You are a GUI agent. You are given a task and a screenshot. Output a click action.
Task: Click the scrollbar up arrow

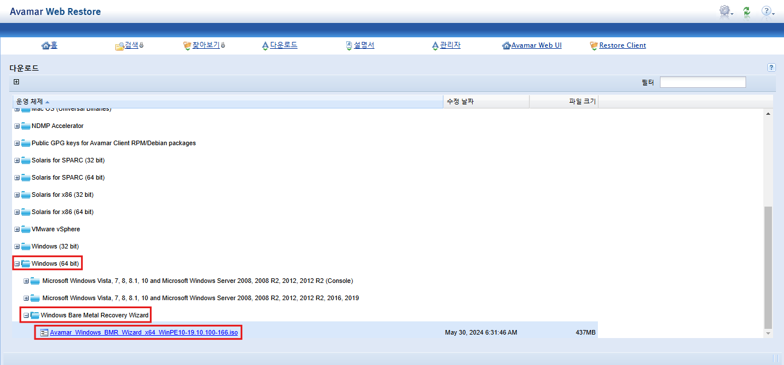[x=768, y=113]
